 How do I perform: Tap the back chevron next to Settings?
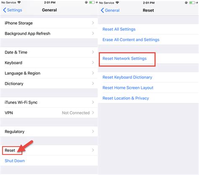pos(5,10)
